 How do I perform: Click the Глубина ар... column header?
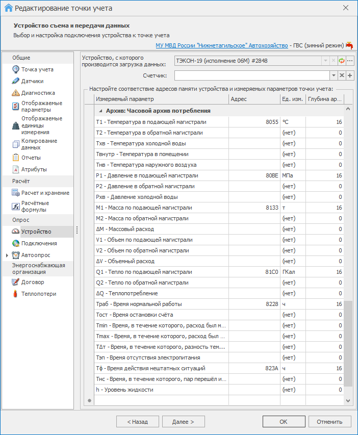tap(325, 99)
